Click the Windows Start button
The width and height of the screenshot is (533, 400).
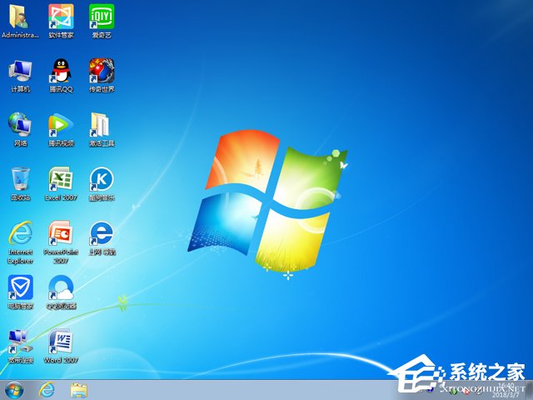coord(14,389)
